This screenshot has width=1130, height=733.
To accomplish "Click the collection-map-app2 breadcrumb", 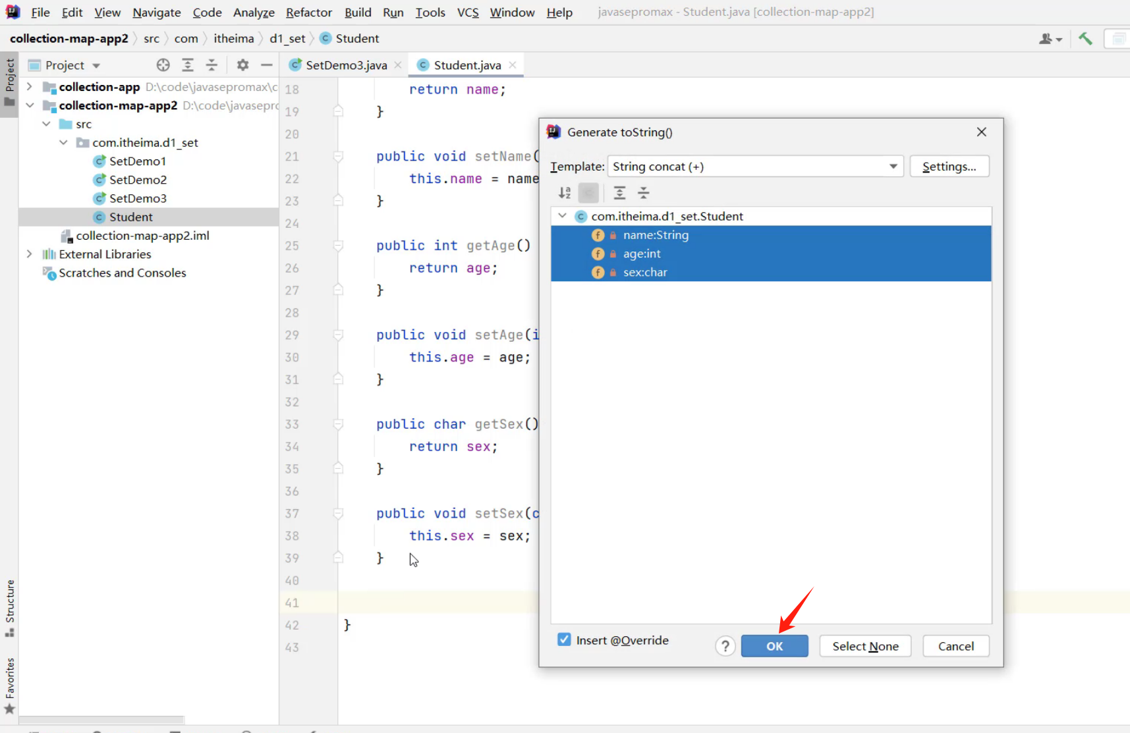I will click(69, 38).
